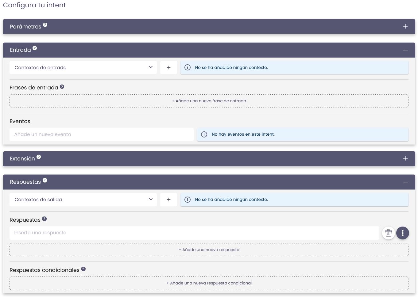Add a new respuesta condicional
The width and height of the screenshot is (418, 297).
209,283
